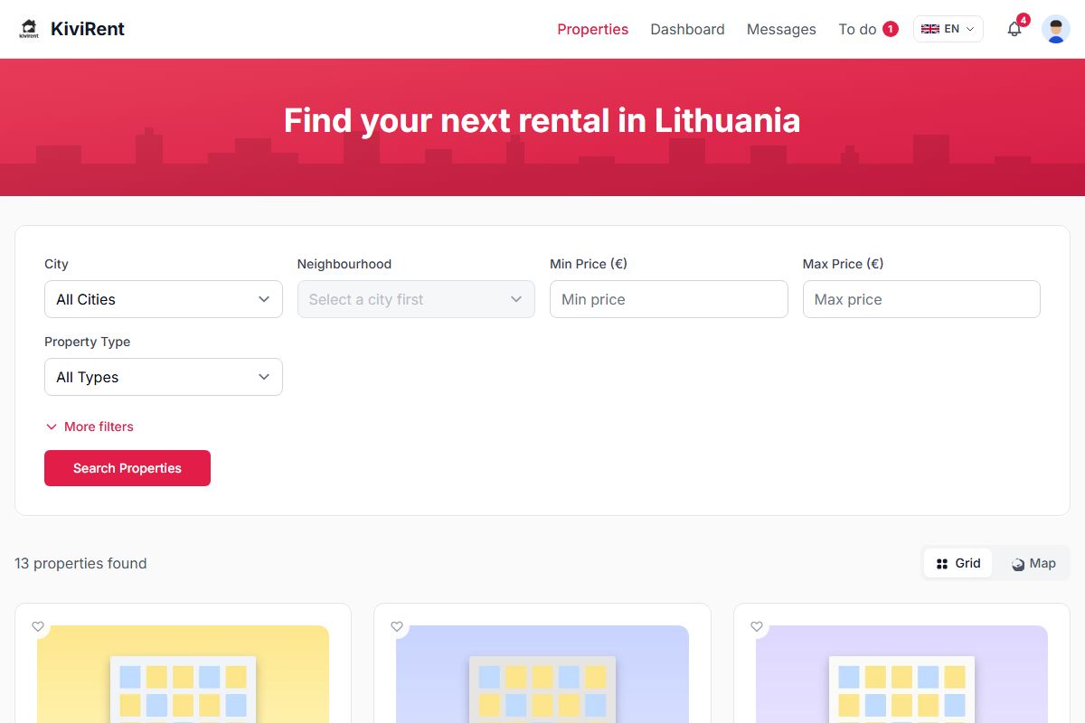Switch to Map view

[1033, 563]
